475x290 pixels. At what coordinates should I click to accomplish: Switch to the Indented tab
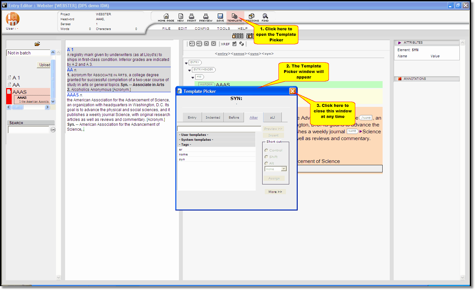point(213,117)
